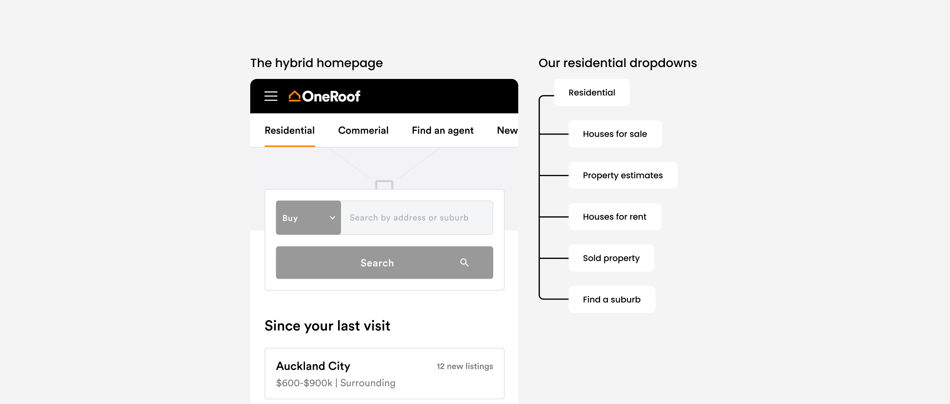The height and width of the screenshot is (404, 950).
Task: Open the Buy listing type selector
Action: [x=308, y=218]
